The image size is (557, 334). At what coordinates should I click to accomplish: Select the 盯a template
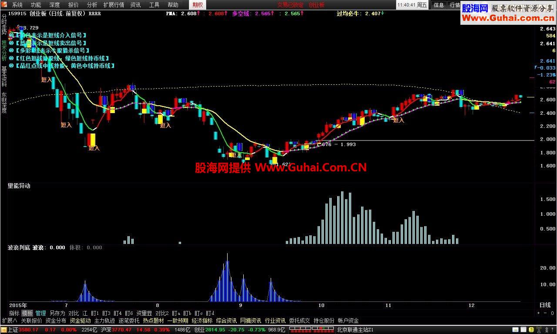click(x=176, y=313)
